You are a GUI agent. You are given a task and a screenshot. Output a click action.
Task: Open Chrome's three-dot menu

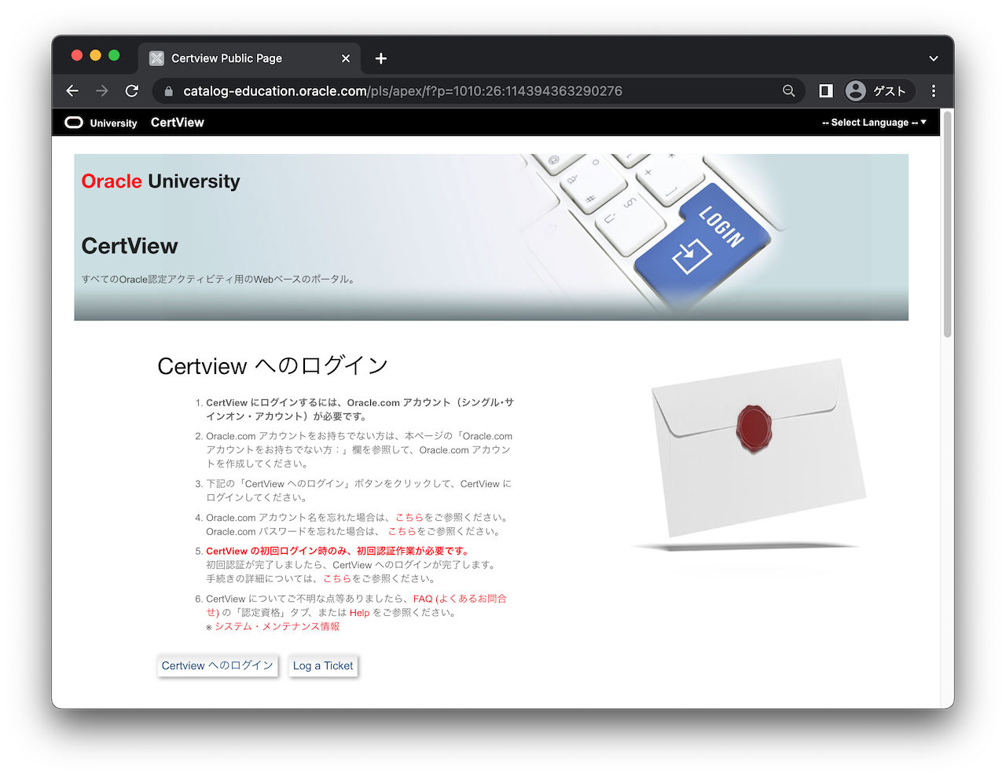(x=933, y=90)
